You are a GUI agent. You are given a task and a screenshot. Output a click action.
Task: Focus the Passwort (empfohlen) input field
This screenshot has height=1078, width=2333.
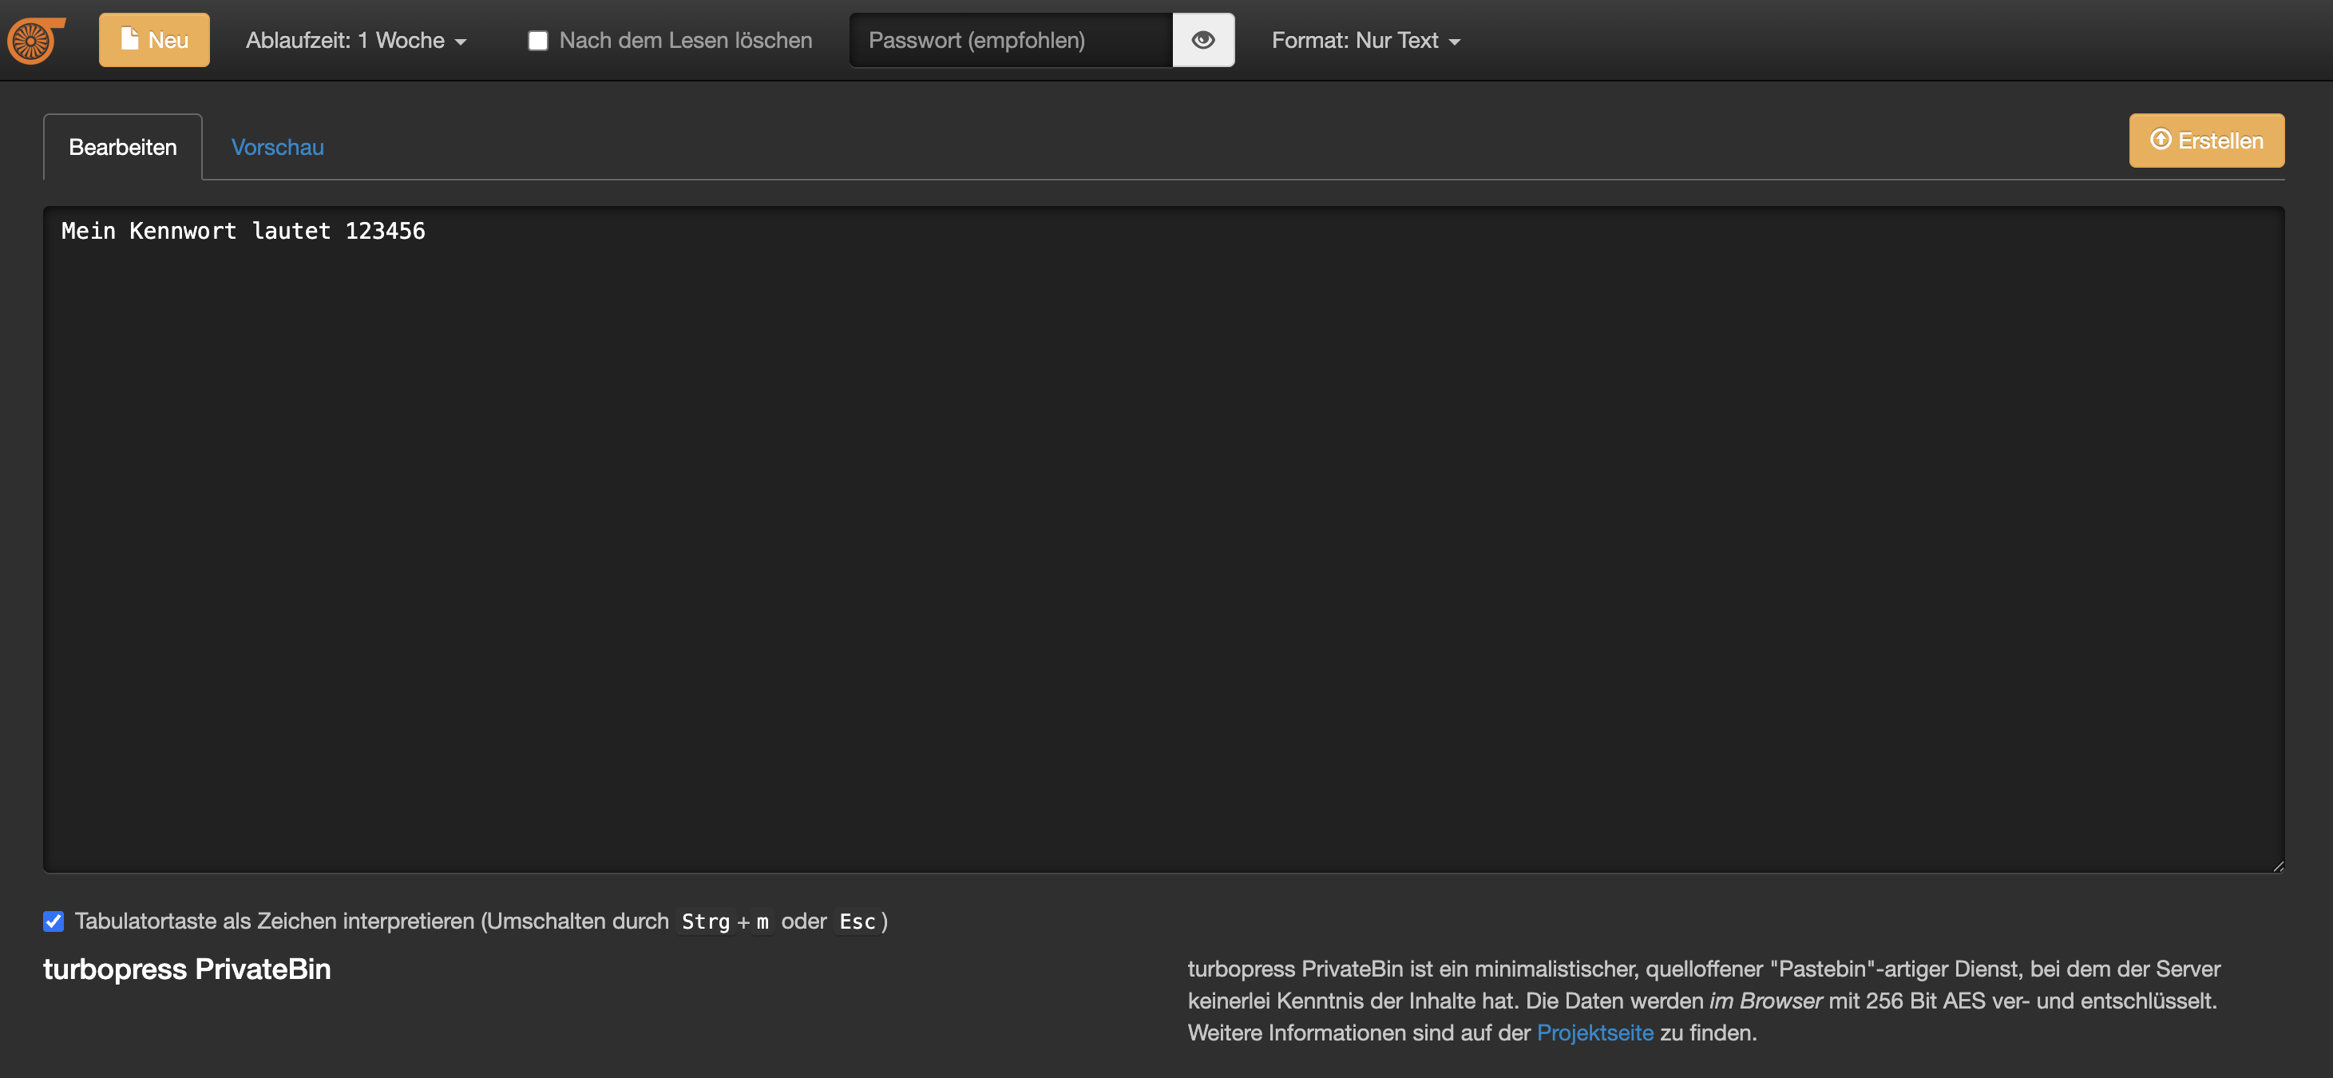point(1010,41)
